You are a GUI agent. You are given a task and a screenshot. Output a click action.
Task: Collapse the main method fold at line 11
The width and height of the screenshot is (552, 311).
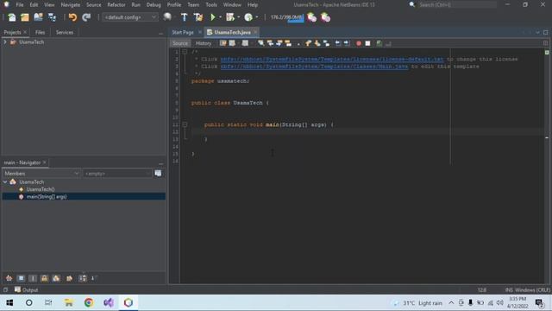coord(185,124)
